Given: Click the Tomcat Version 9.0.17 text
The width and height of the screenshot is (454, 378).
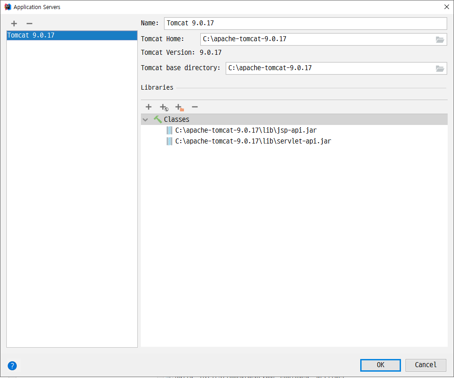Looking at the screenshot, I should tap(181, 53).
